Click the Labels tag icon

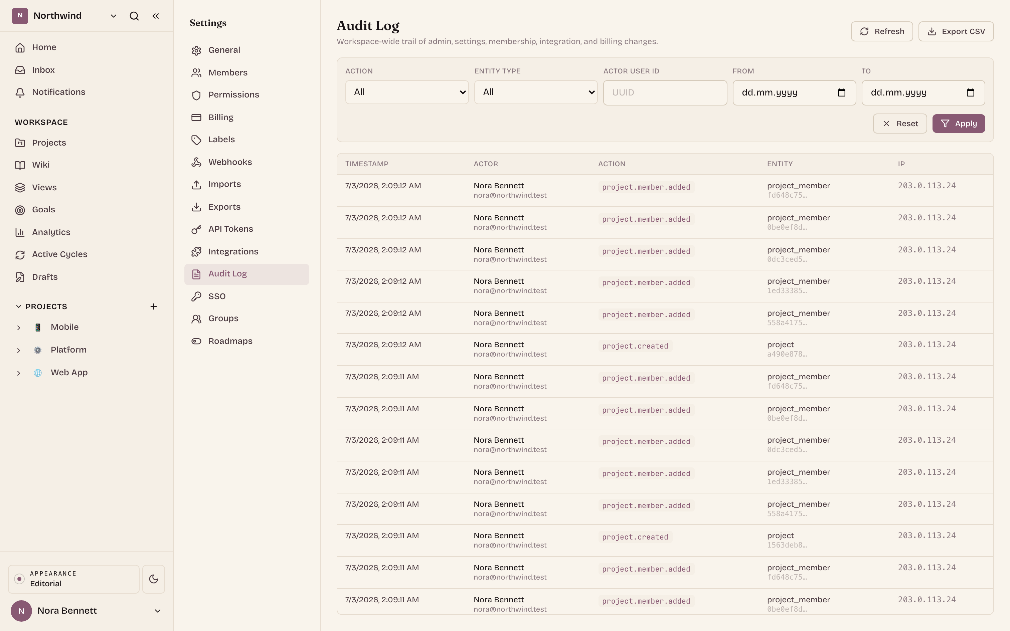pos(196,140)
